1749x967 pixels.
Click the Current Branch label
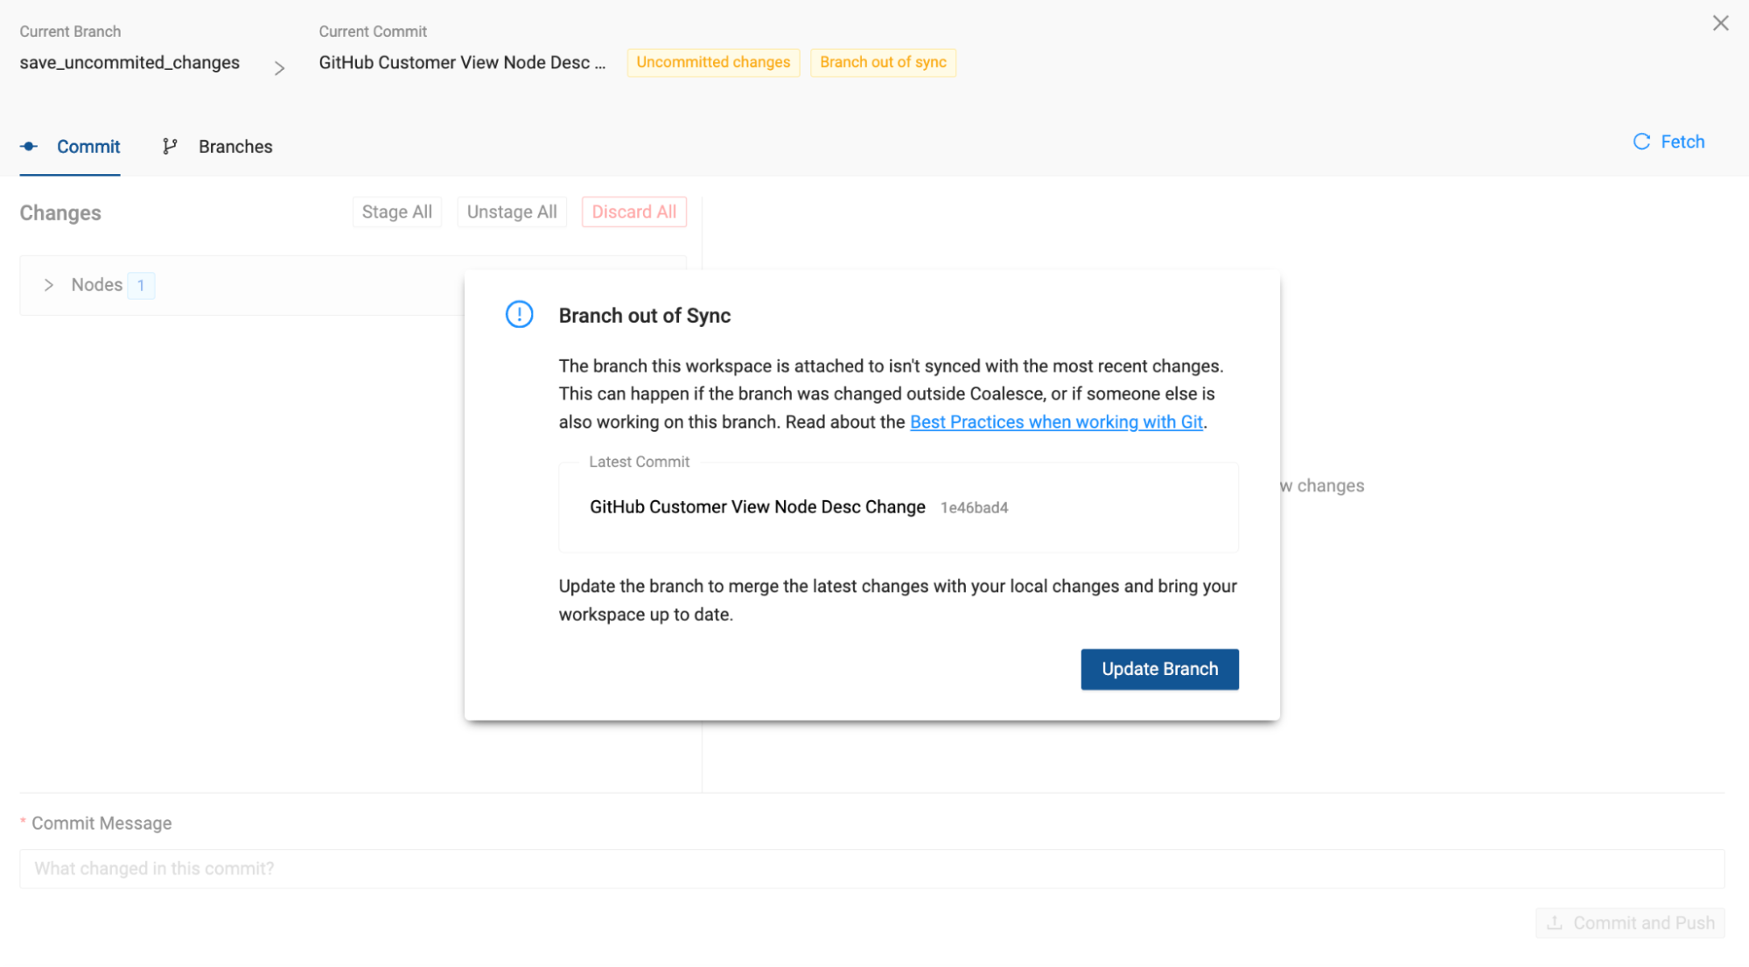coord(70,31)
